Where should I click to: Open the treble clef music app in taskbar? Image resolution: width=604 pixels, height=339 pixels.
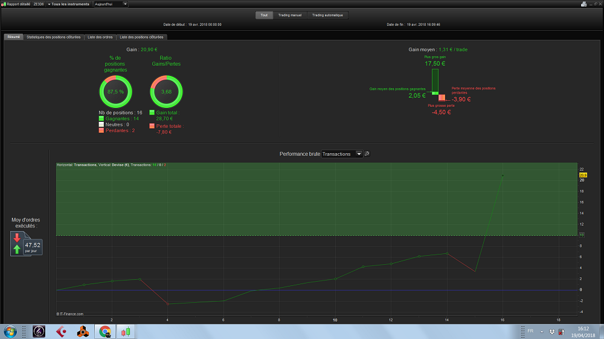pyautogui.click(x=39, y=331)
